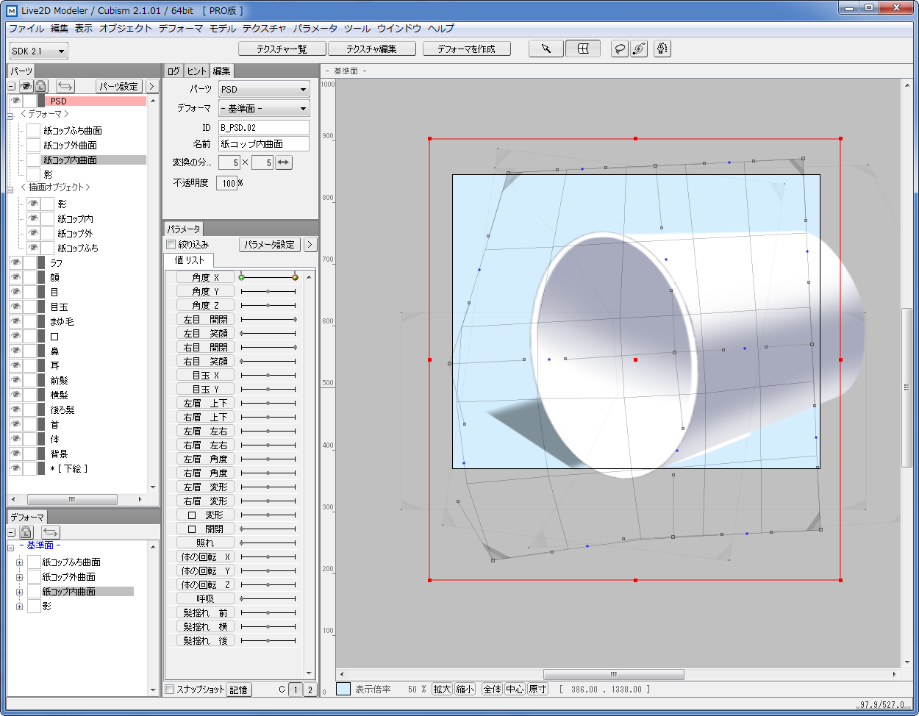Image resolution: width=919 pixels, height=716 pixels.
Task: Select the pen nib drawing tool
Action: [662, 49]
